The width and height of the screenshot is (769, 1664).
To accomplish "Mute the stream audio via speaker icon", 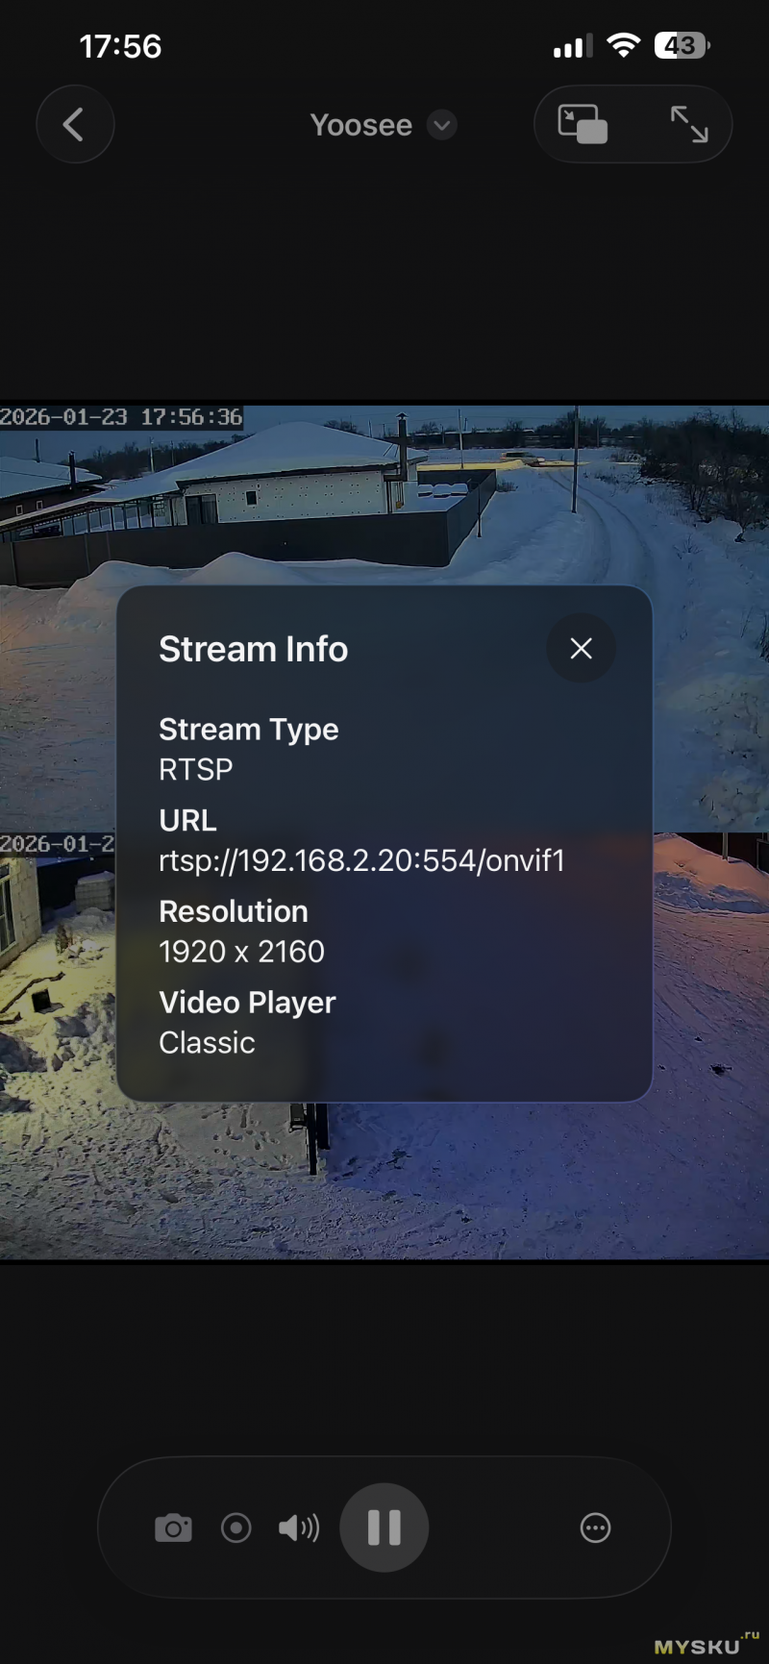I will [x=298, y=1528].
